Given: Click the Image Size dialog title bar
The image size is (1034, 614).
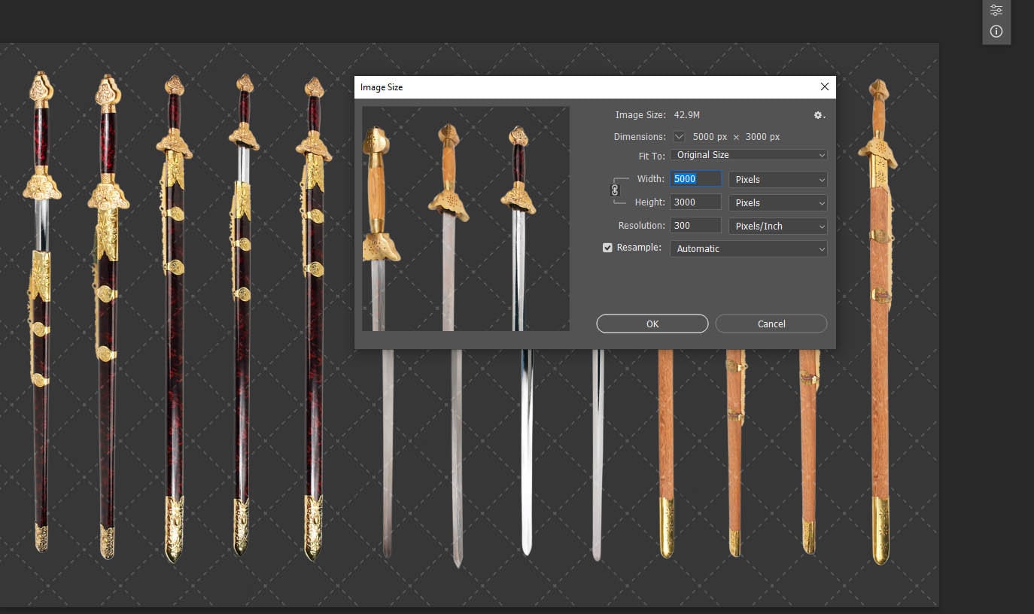Looking at the screenshot, I should pyautogui.click(x=527, y=87).
